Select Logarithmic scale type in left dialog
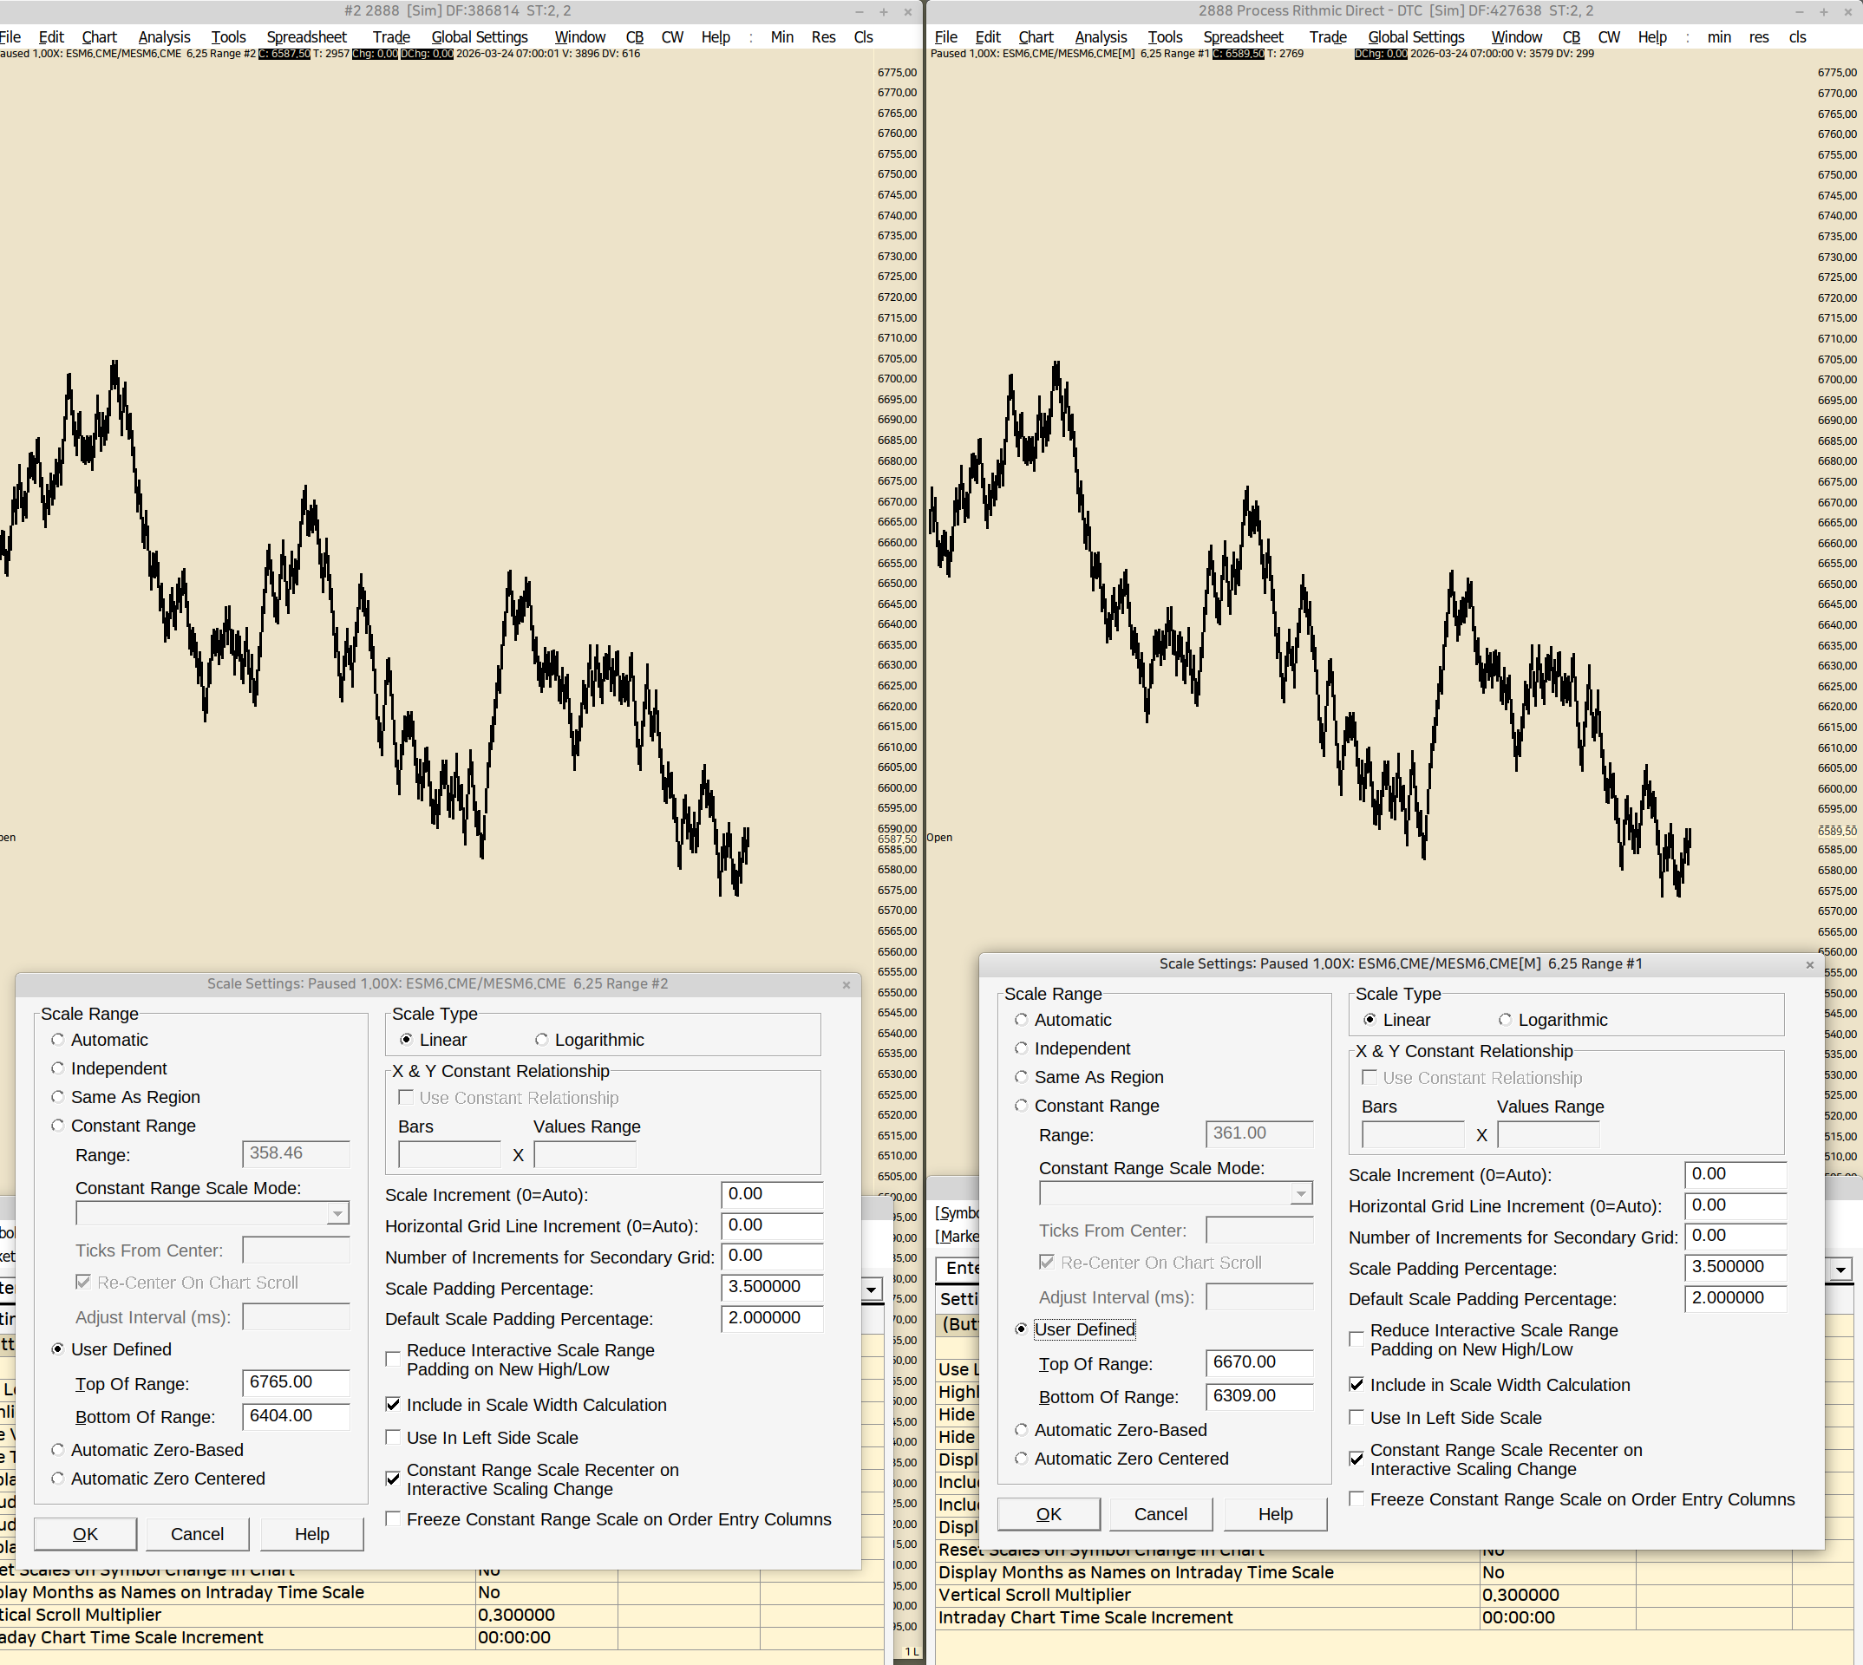1863x1665 pixels. click(542, 1039)
